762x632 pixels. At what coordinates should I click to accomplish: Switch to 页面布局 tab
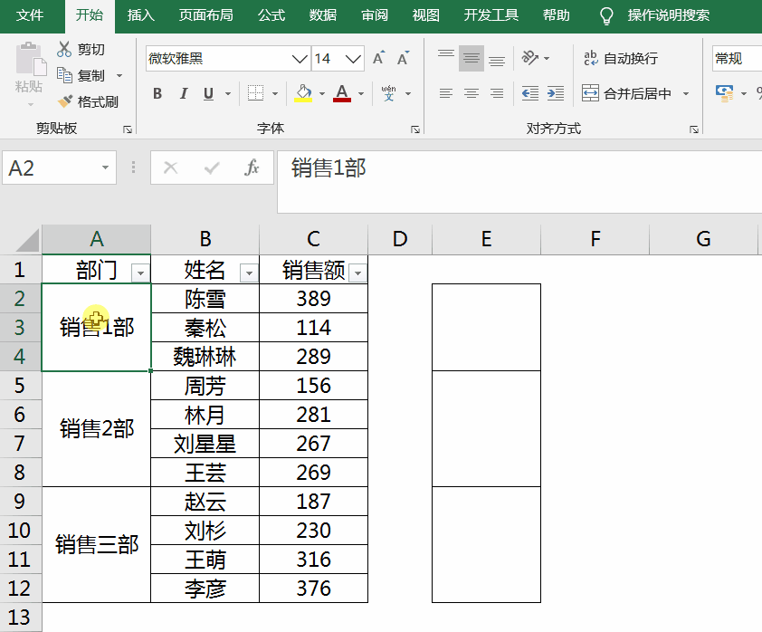tap(206, 15)
